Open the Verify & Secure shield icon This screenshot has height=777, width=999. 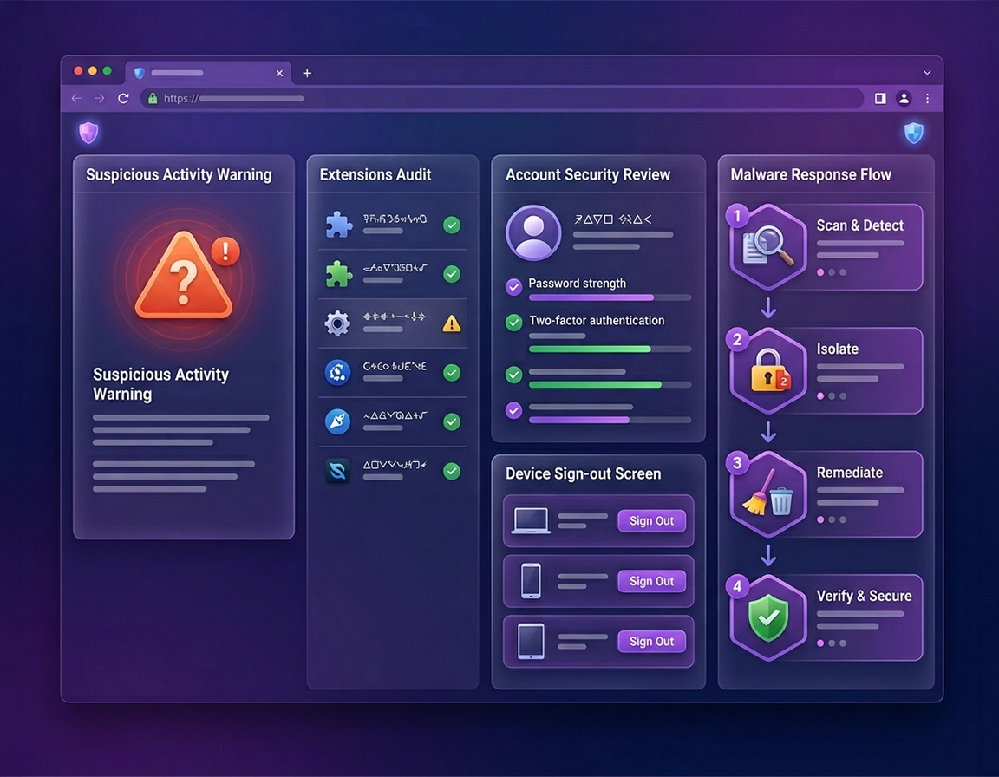click(768, 617)
